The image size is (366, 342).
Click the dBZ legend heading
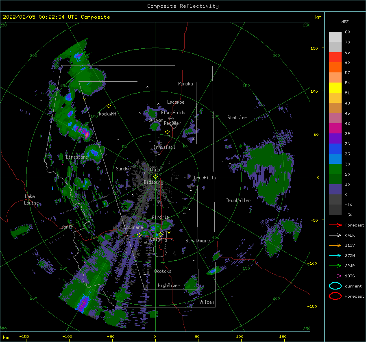click(345, 22)
